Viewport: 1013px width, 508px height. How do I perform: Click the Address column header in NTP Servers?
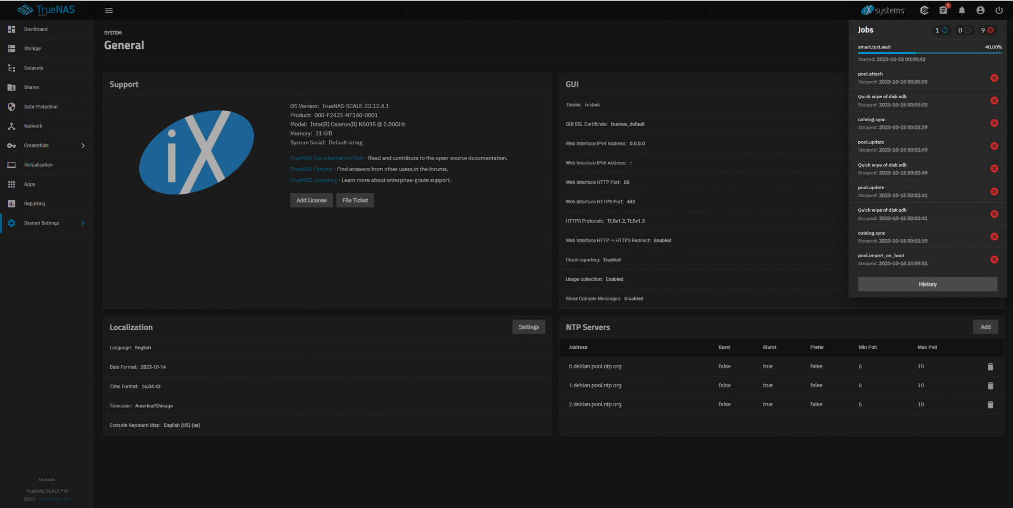tap(578, 347)
